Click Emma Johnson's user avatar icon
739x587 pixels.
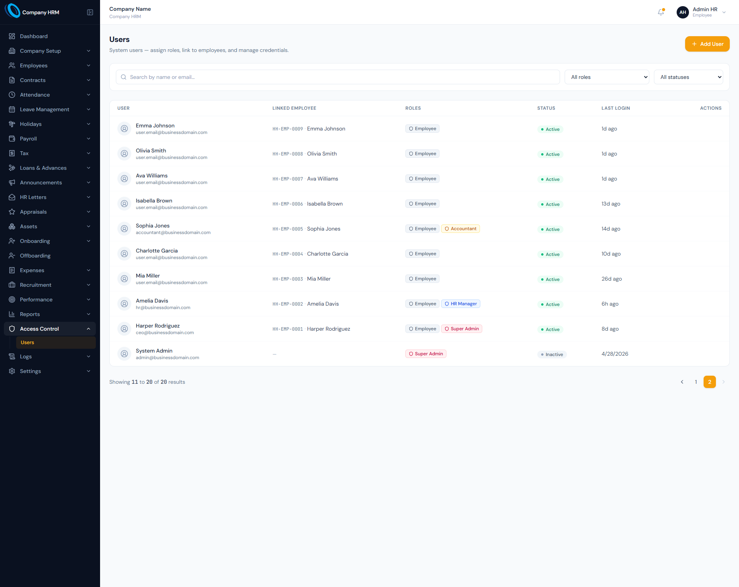pos(124,129)
